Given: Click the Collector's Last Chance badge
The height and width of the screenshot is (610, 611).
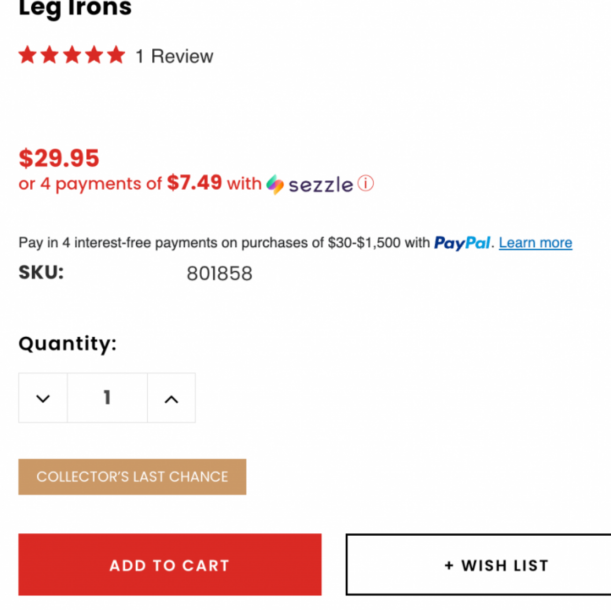Looking at the screenshot, I should pos(132,477).
